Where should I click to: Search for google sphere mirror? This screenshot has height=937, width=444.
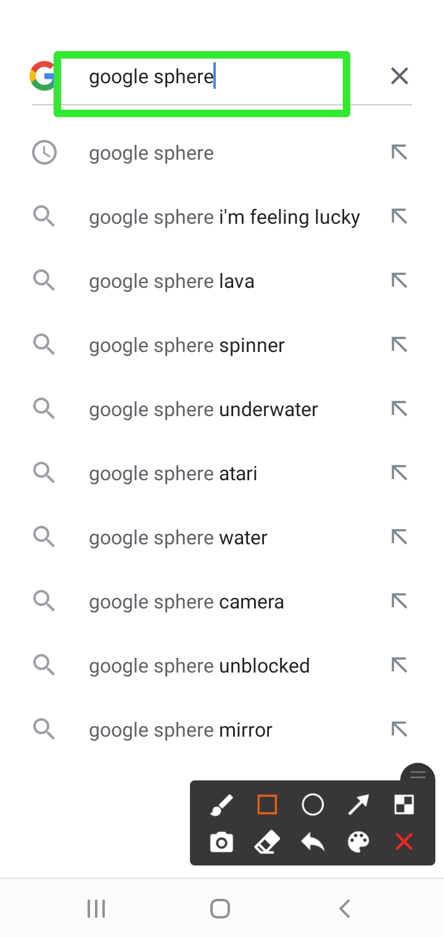pyautogui.click(x=181, y=730)
